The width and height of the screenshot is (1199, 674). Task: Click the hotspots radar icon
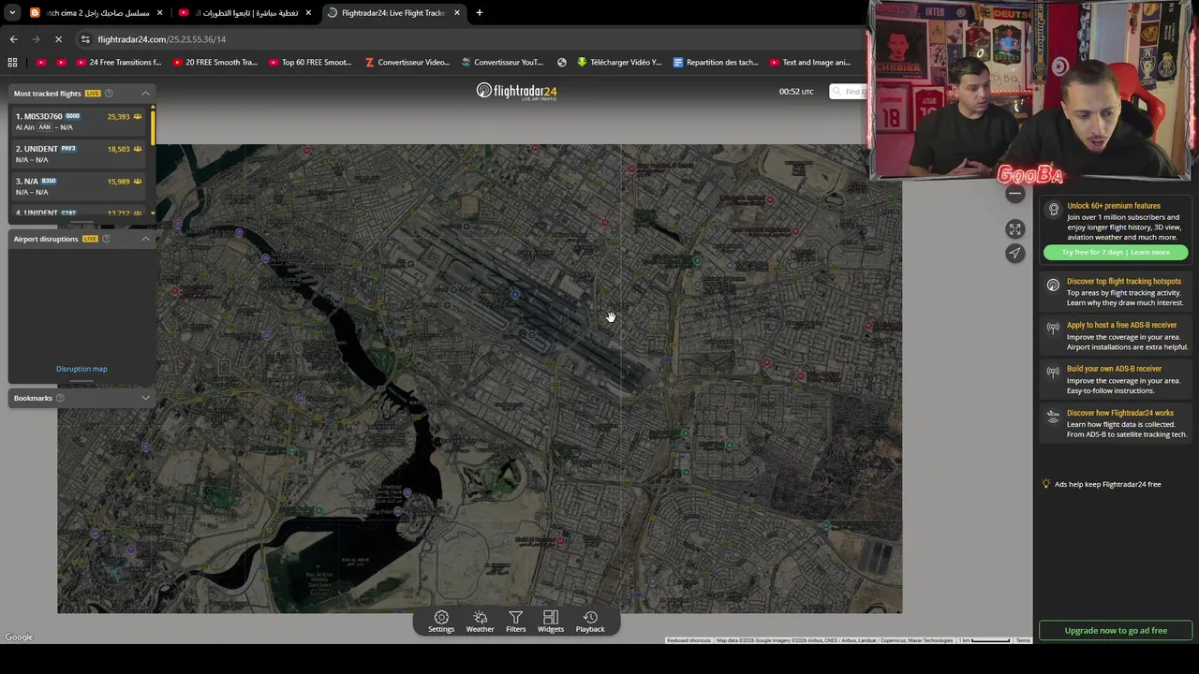(1053, 285)
